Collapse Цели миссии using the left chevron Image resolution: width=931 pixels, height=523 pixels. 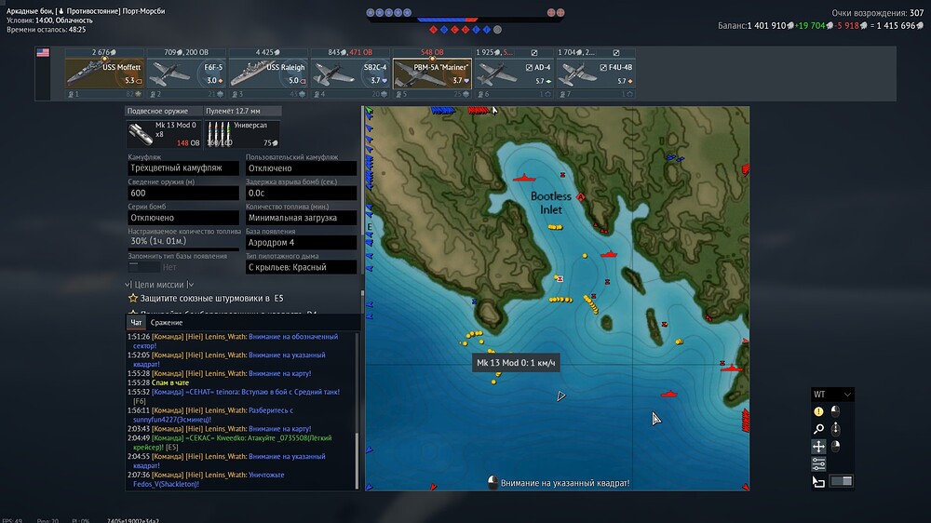coord(128,285)
